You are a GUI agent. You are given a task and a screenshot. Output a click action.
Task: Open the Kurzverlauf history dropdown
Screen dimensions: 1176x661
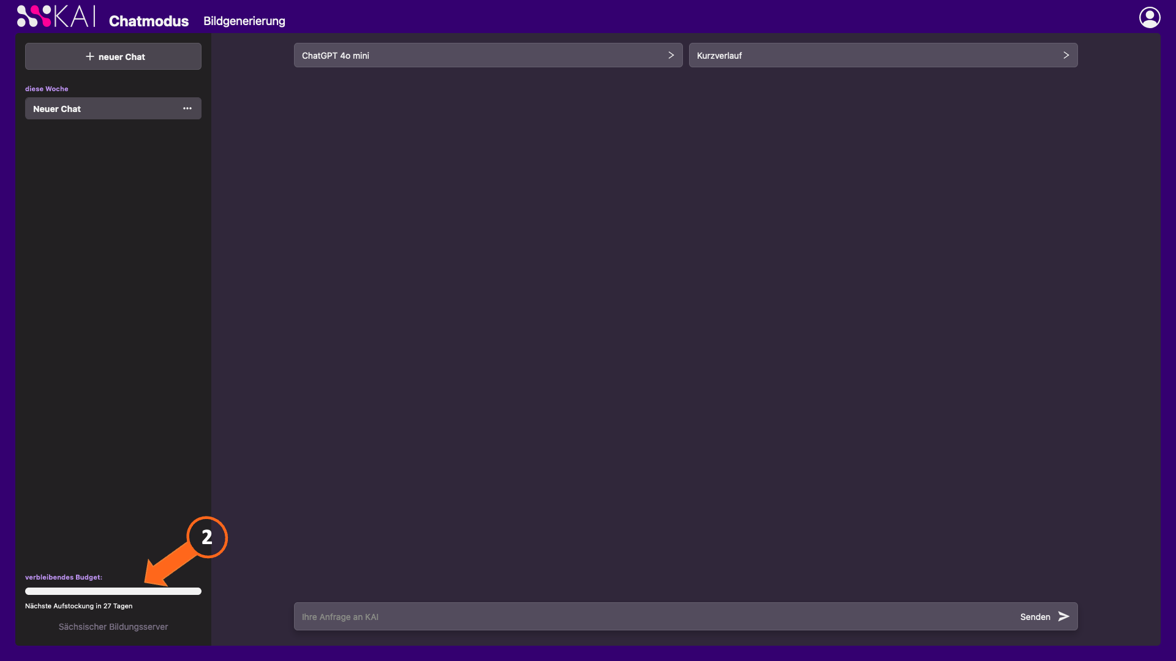(x=883, y=55)
